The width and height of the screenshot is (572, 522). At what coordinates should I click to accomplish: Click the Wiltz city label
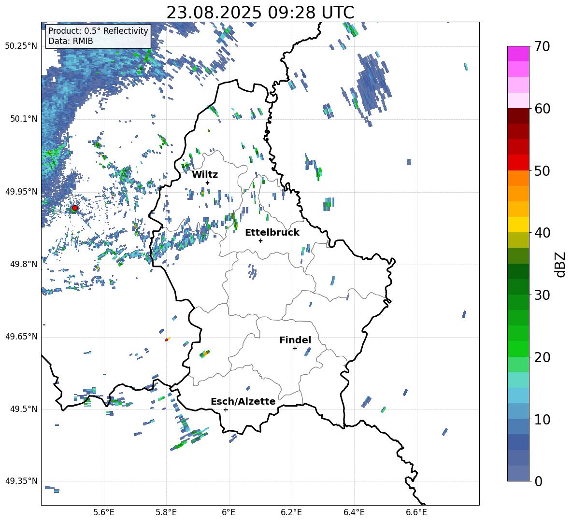coord(205,175)
